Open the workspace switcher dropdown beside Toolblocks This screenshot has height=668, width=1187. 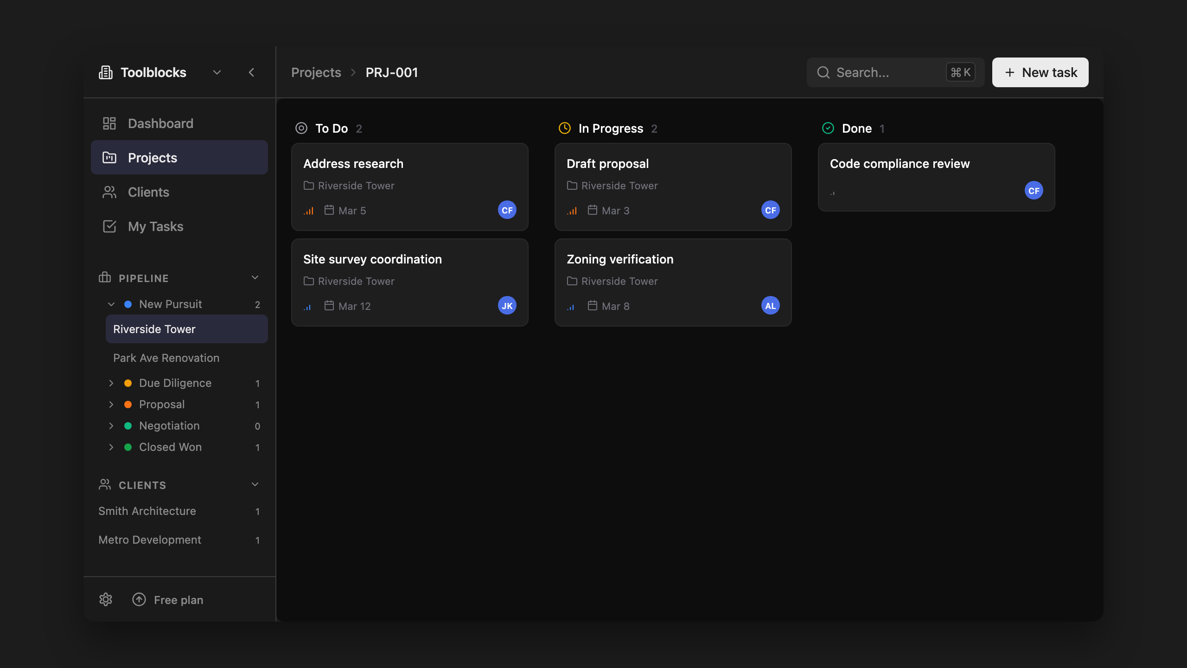(217, 72)
